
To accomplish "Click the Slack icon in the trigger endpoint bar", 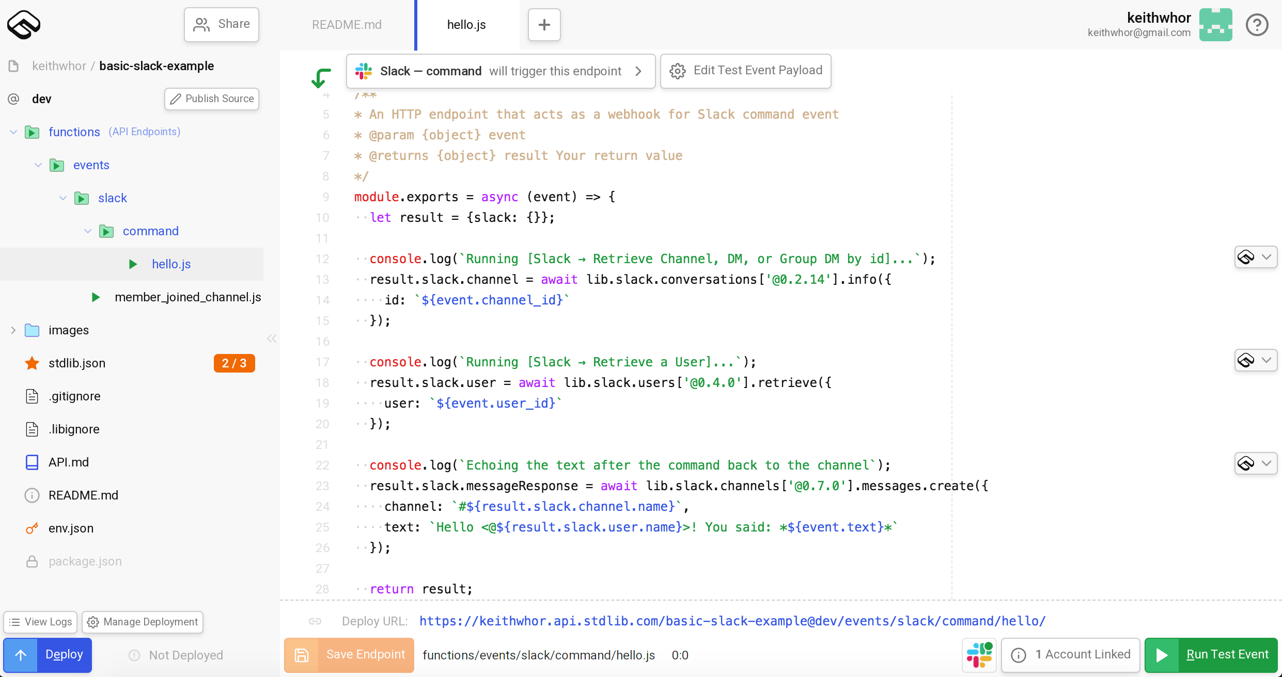I will [x=363, y=71].
